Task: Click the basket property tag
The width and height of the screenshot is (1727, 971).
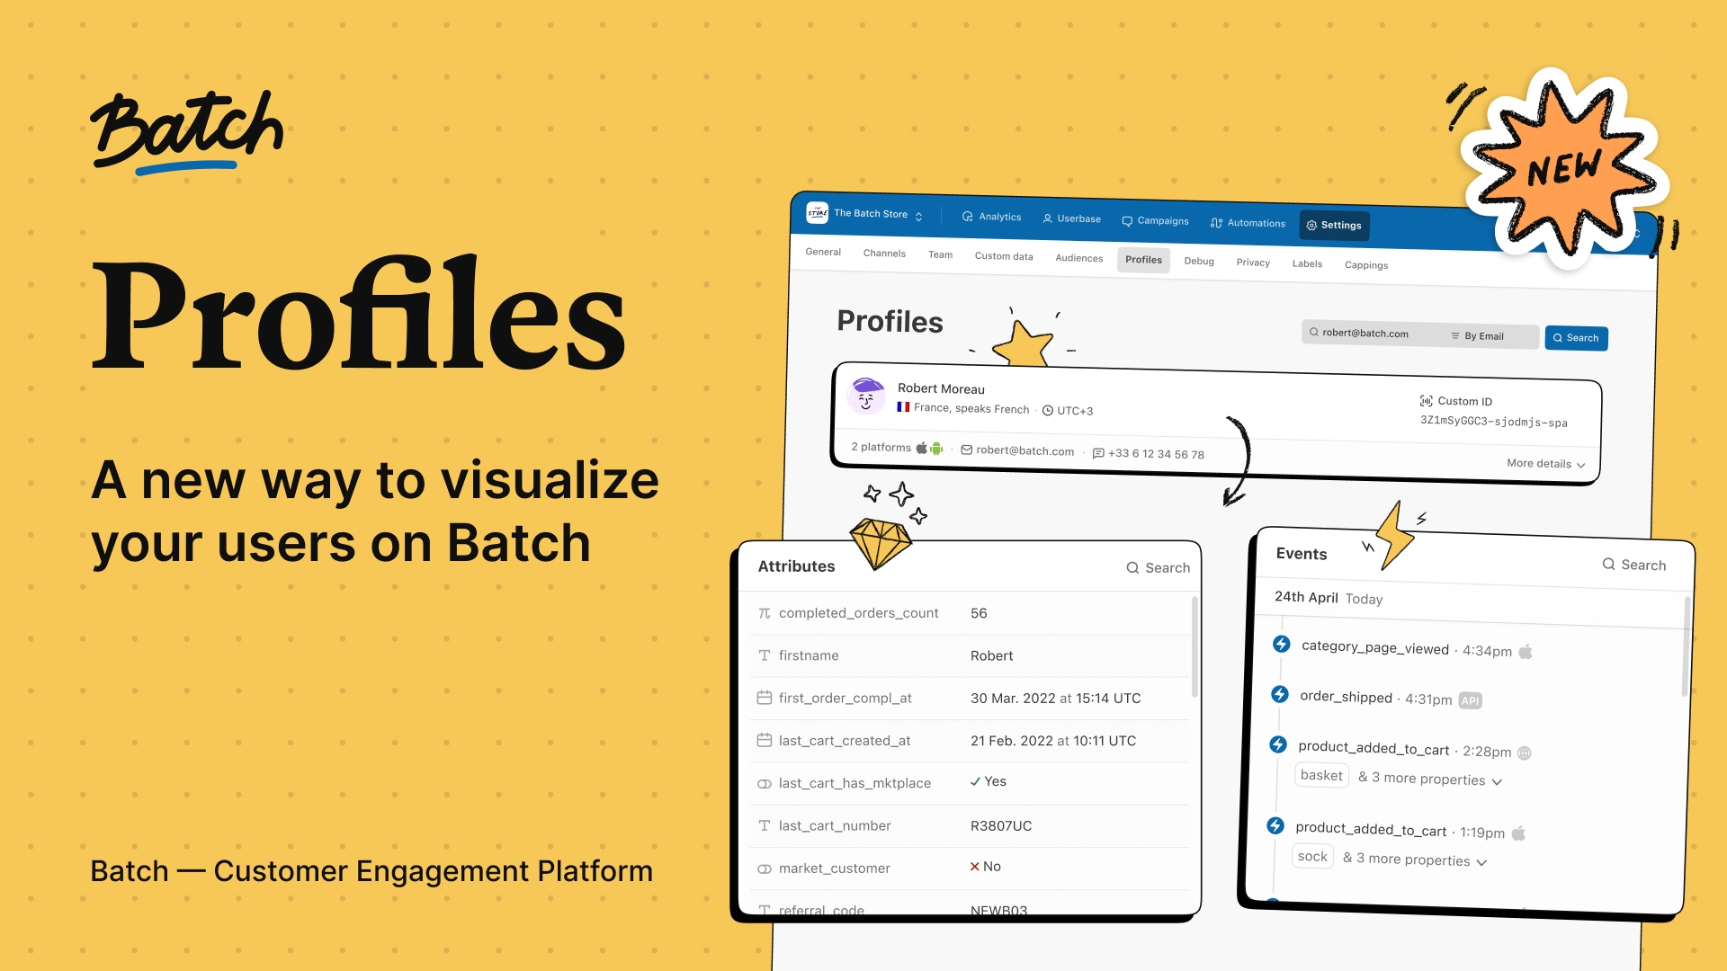Action: [x=1321, y=775]
